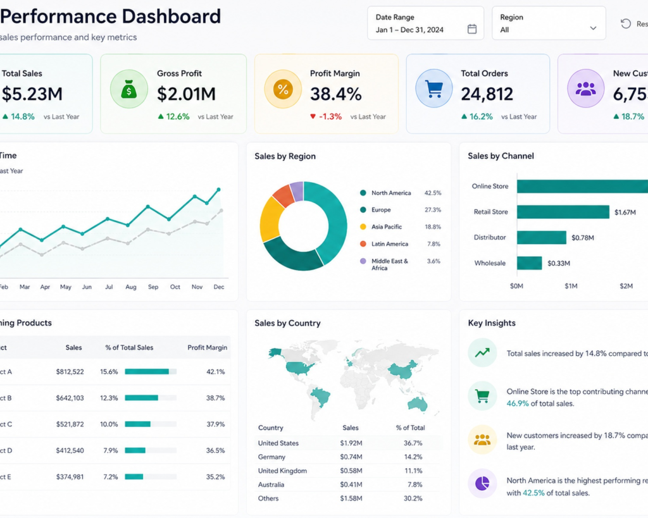
Task: Click the Wholesale bar
Action: [530, 263]
